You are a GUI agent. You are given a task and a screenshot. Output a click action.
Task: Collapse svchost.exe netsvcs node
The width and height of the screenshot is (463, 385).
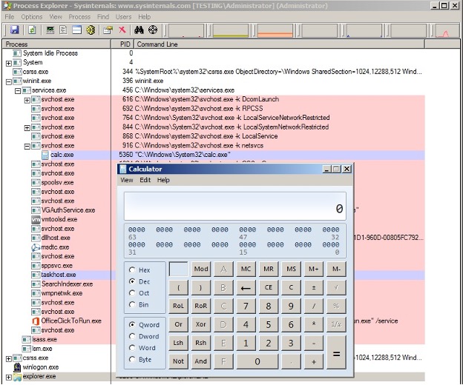click(x=27, y=146)
